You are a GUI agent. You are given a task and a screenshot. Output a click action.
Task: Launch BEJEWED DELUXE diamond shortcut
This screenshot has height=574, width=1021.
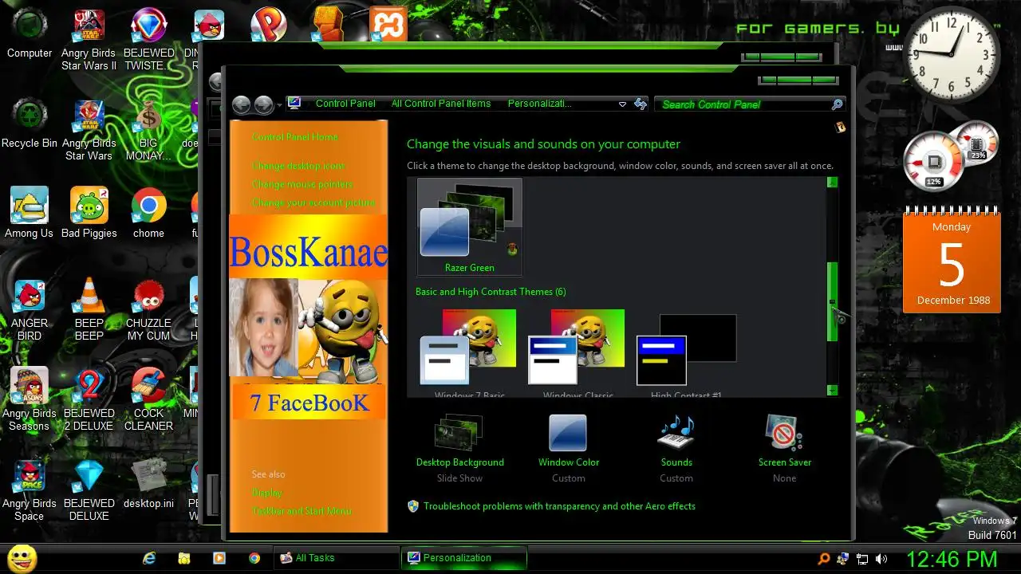coord(89,489)
